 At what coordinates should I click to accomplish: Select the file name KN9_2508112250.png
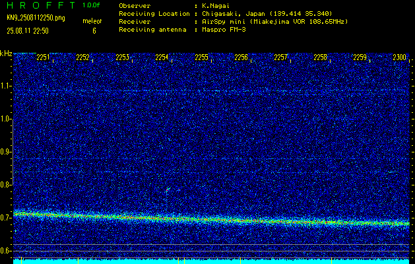36,18
